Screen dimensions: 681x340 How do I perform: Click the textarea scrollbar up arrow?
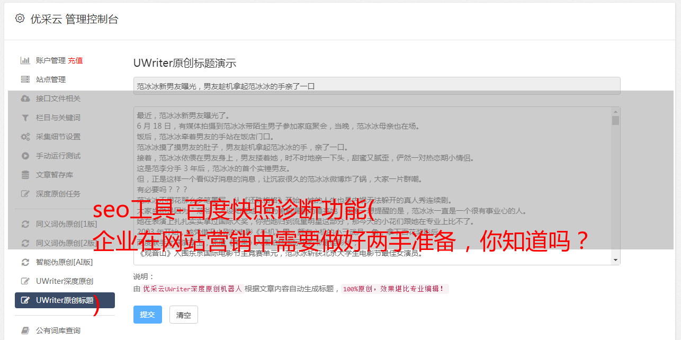tap(615, 112)
